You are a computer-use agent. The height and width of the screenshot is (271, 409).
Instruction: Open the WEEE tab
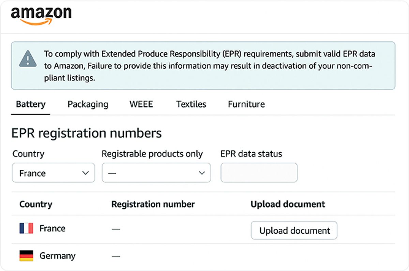tap(141, 104)
